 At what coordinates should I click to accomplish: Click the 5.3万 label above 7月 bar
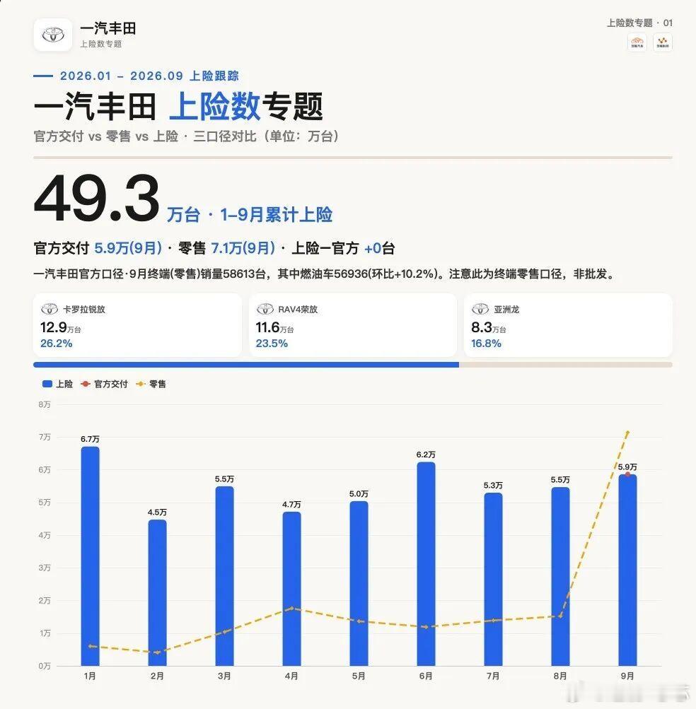pyautogui.click(x=493, y=485)
